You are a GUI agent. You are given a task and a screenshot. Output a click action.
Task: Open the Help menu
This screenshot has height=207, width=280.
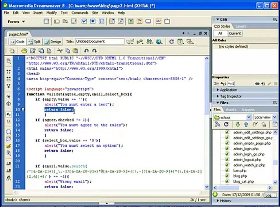(x=121, y=13)
